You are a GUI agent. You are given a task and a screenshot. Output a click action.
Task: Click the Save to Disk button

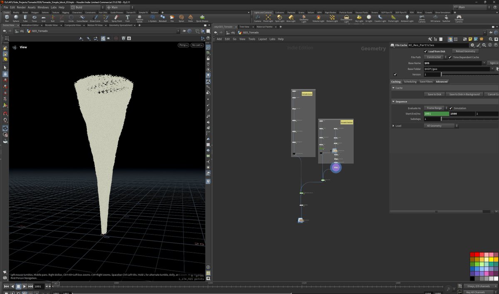click(435, 95)
